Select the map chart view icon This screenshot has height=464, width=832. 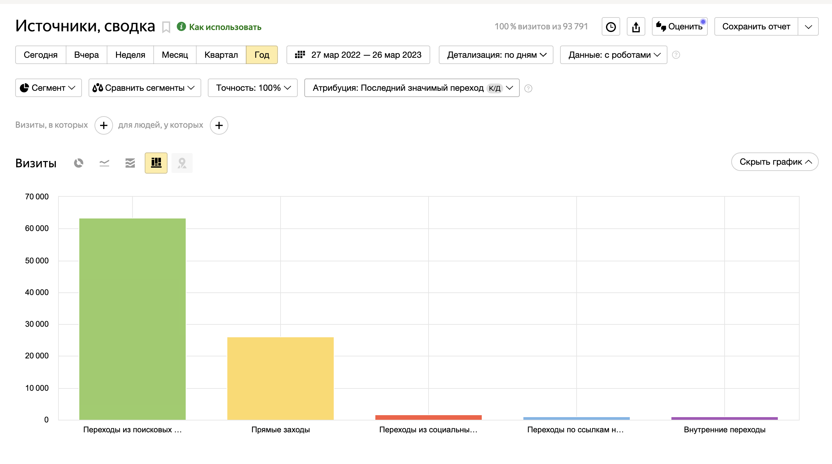182,163
